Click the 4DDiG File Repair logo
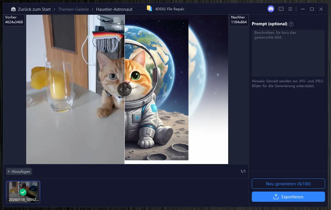The image size is (331, 210). point(150,9)
